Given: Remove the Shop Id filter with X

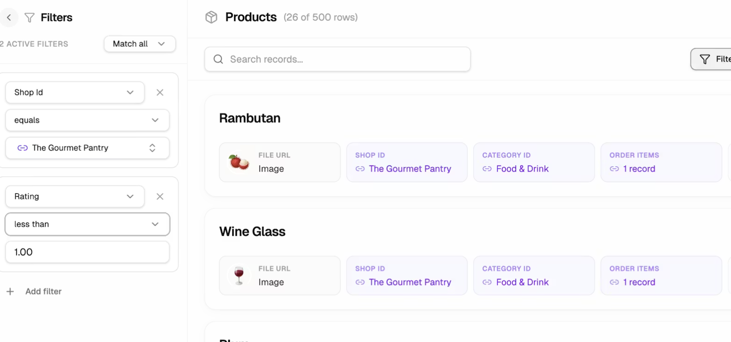Looking at the screenshot, I should [x=160, y=92].
